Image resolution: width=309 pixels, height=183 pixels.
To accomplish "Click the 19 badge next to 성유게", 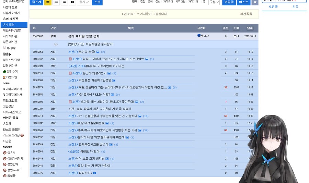I will (5, 153).
